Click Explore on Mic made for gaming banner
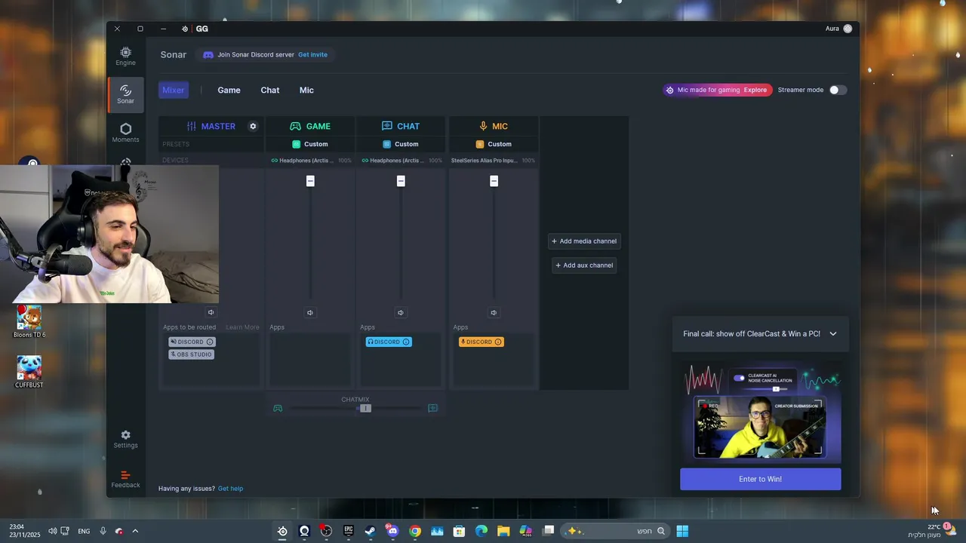The height and width of the screenshot is (543, 966). coord(755,90)
